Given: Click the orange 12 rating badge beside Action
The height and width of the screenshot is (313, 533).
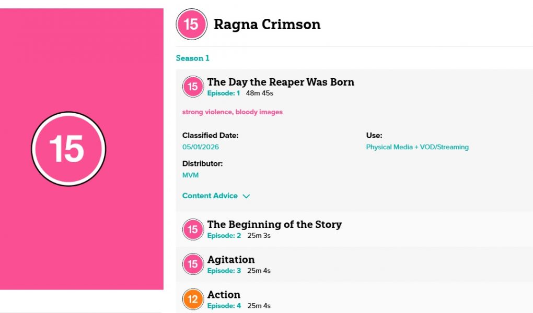Looking at the screenshot, I should [x=193, y=299].
